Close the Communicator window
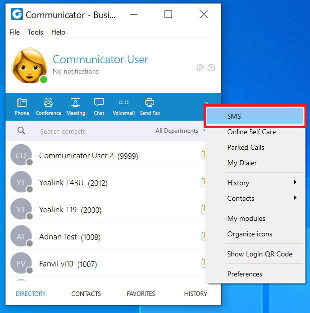Image resolution: width=310 pixels, height=313 pixels. (x=204, y=15)
